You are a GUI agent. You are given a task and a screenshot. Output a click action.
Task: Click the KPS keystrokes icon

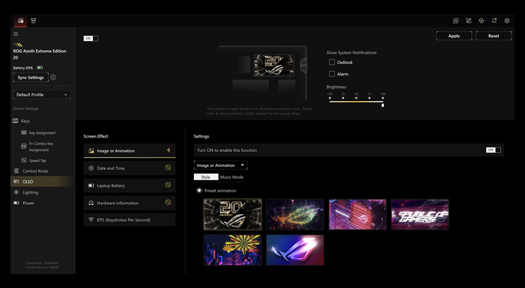pyautogui.click(x=91, y=220)
